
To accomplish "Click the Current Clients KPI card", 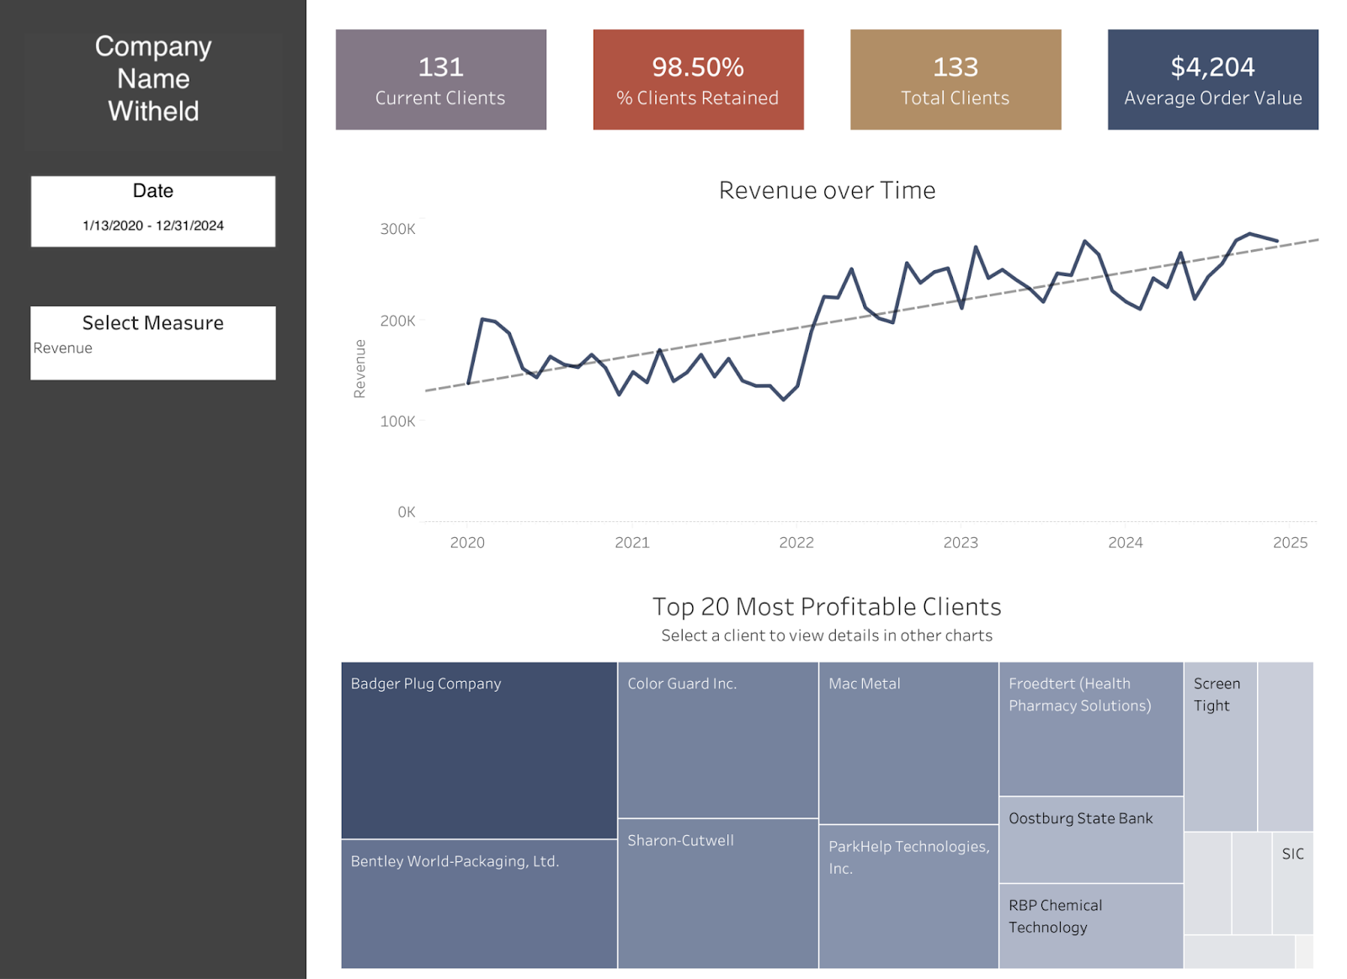I will pyautogui.click(x=440, y=80).
